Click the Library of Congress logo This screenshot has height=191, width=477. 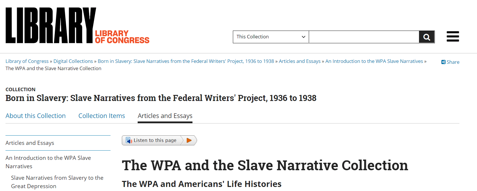[77, 26]
